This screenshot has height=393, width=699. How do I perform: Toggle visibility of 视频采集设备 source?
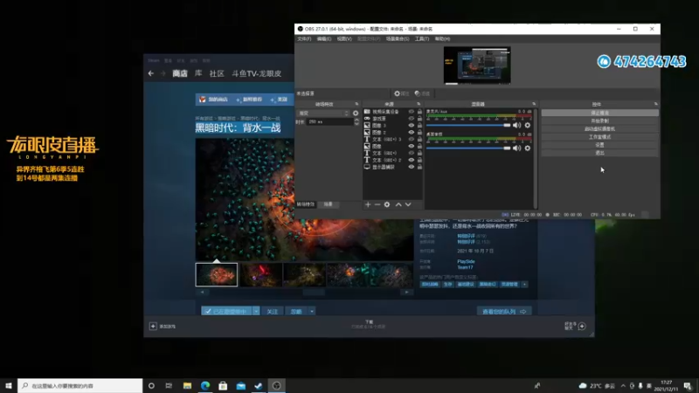pyautogui.click(x=411, y=112)
